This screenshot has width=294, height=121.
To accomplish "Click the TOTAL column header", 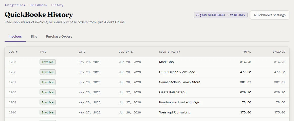I will [x=247, y=52].
